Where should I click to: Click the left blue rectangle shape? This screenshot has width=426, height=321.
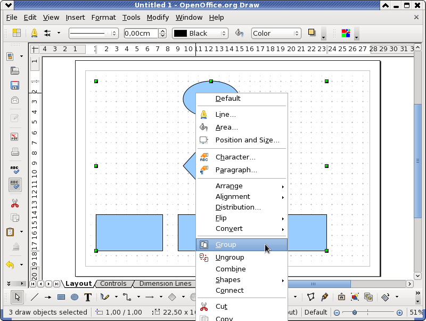[x=129, y=232]
